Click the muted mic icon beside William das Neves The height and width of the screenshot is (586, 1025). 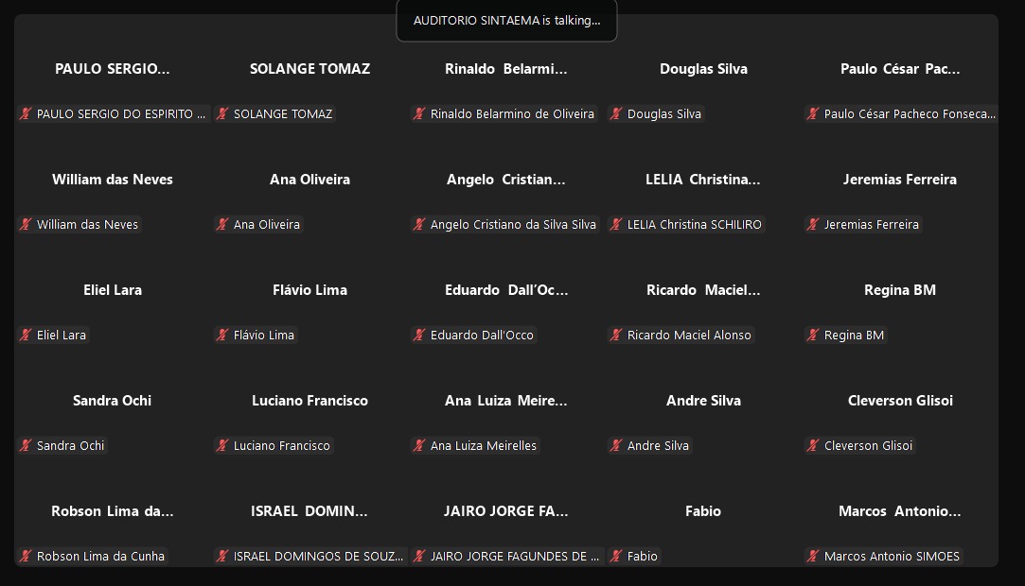pos(26,225)
